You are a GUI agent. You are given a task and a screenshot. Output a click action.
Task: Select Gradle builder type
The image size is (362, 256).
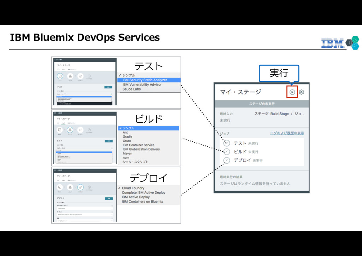tap(149, 136)
